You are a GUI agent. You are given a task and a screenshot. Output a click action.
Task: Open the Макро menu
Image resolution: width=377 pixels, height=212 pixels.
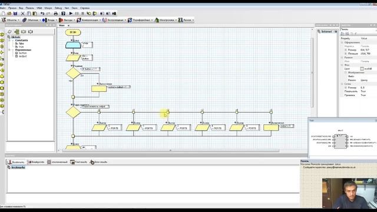coord(48,8)
